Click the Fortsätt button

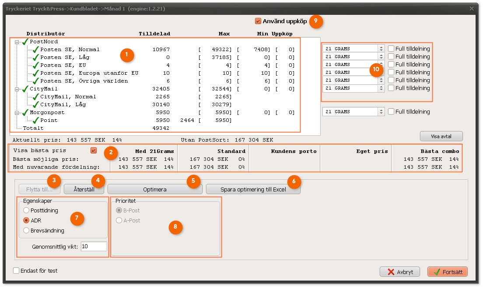click(448, 272)
